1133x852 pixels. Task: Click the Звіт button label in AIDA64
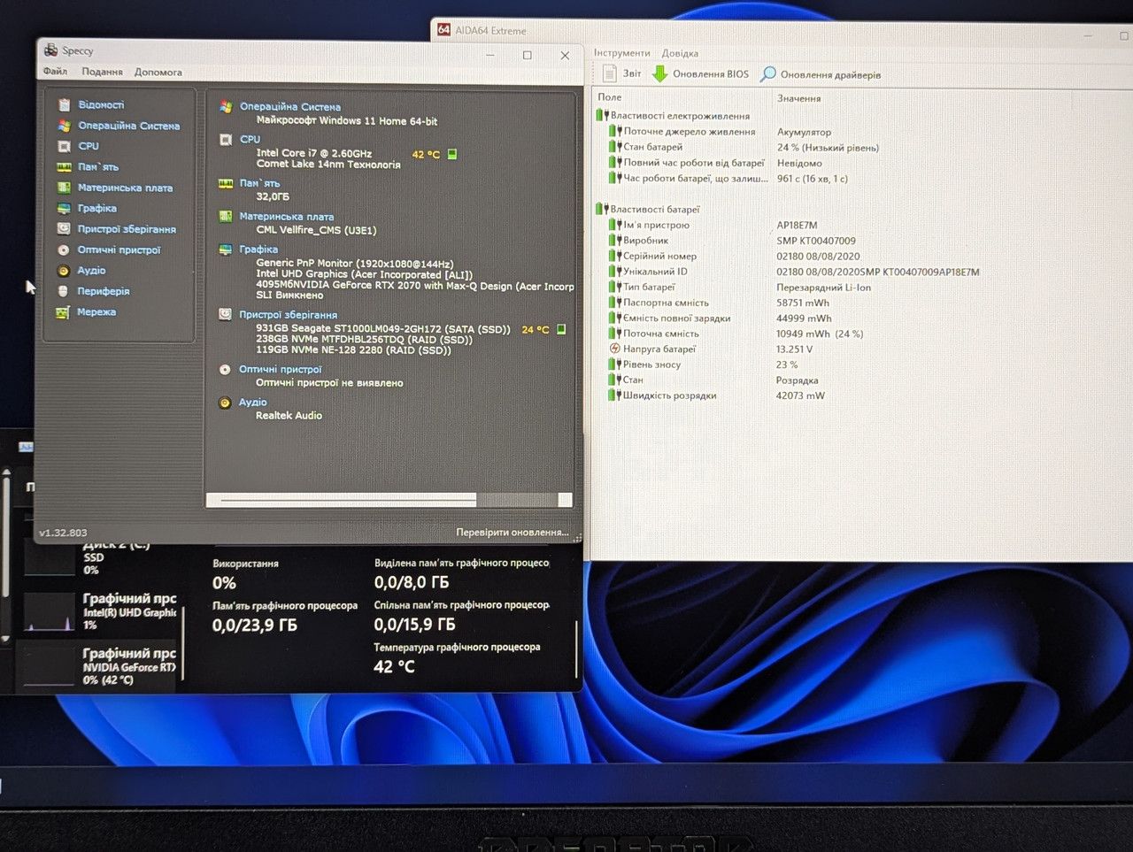(x=632, y=73)
